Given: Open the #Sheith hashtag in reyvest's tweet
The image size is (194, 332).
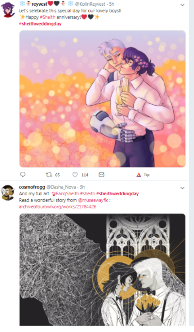Looking at the screenshot, I should pyautogui.click(x=48, y=18).
